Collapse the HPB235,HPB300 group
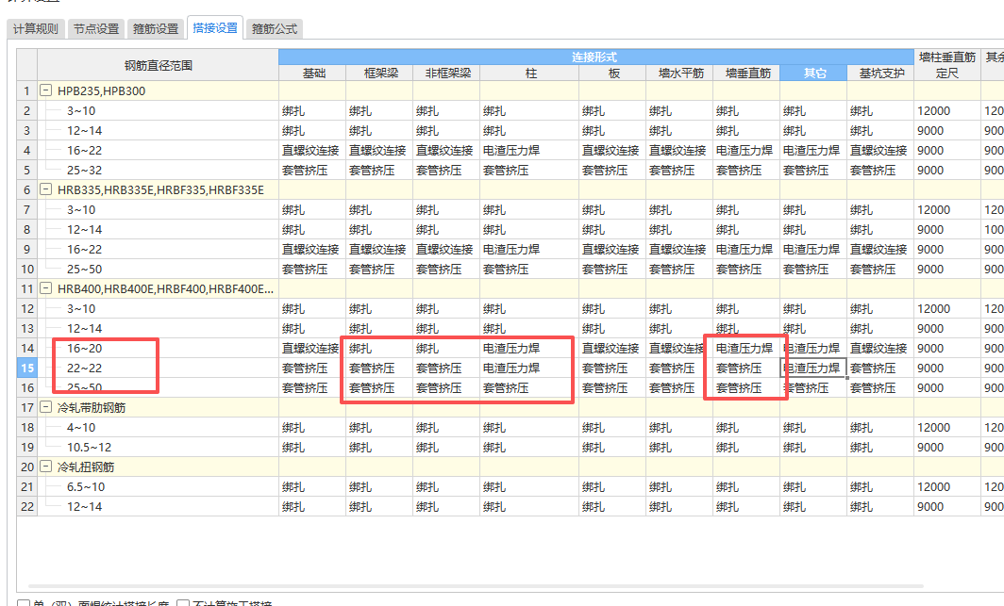 [x=45, y=90]
